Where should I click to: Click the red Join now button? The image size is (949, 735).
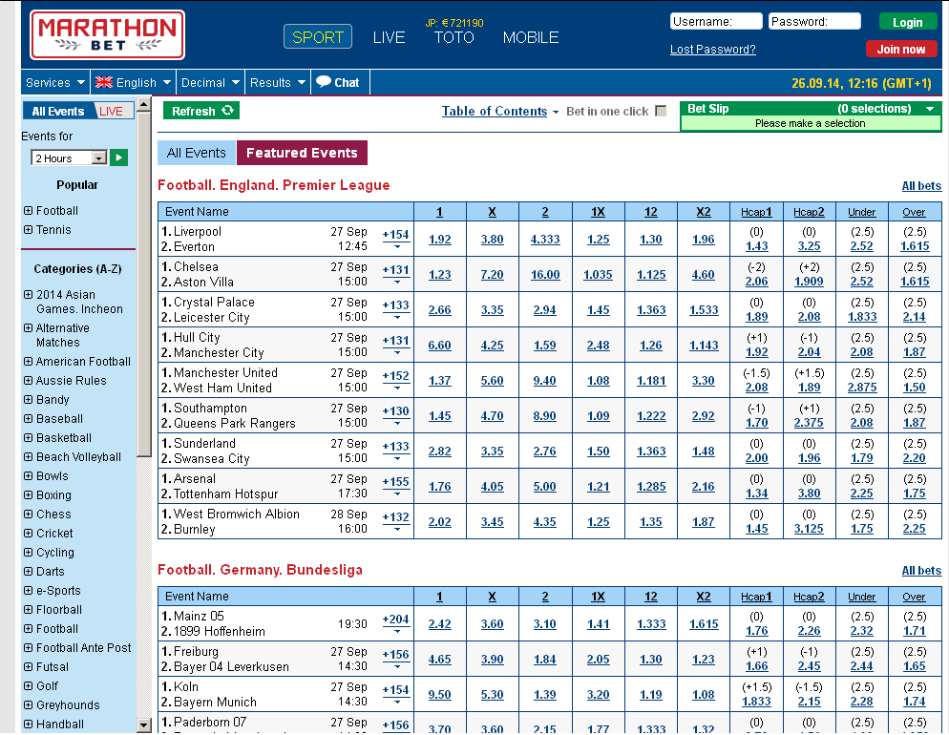tap(901, 49)
